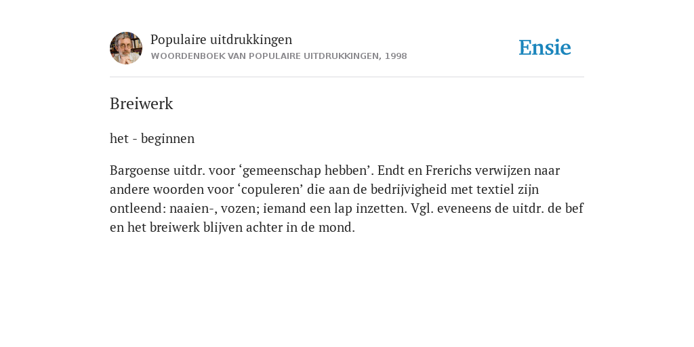This screenshot has width=694, height=347.
Task: Click the author's round profile photo
Action: click(x=126, y=48)
